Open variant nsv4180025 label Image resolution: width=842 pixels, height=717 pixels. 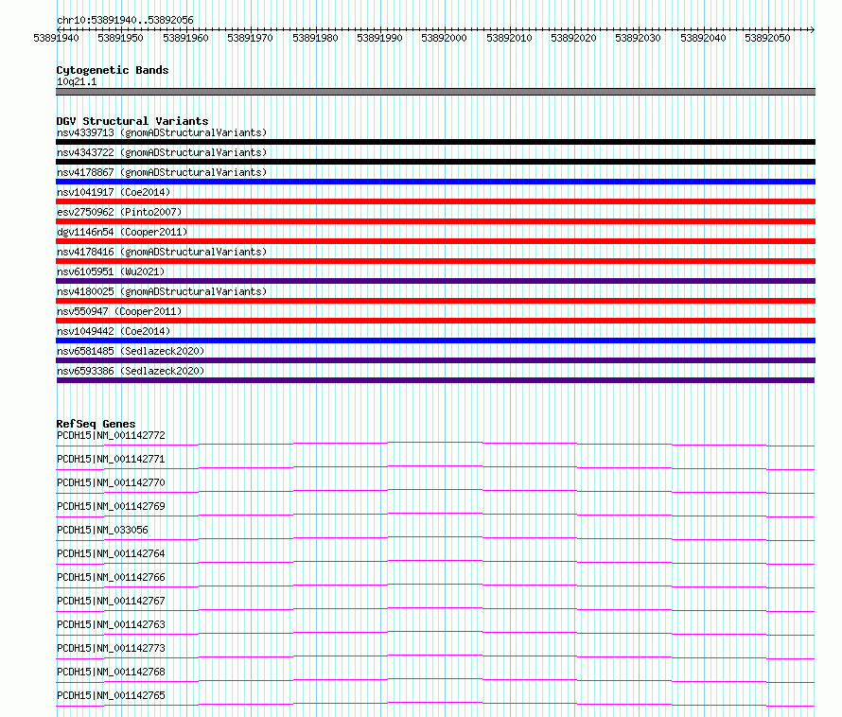click(162, 291)
